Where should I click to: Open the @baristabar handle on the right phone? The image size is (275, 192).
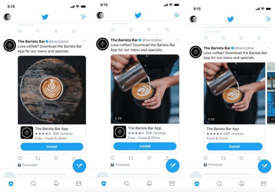point(244,48)
